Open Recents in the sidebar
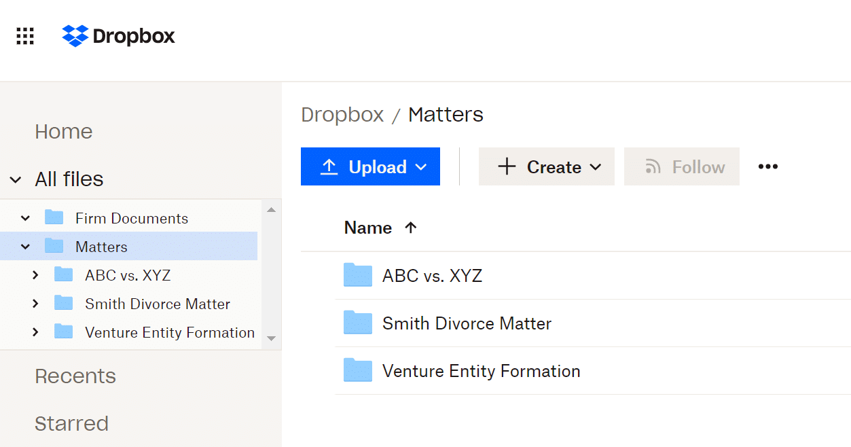851x447 pixels. pos(75,376)
